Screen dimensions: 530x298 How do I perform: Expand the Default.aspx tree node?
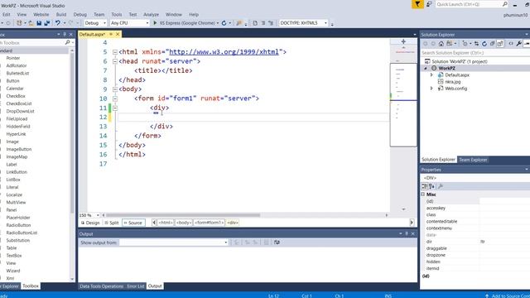pyautogui.click(x=431, y=75)
